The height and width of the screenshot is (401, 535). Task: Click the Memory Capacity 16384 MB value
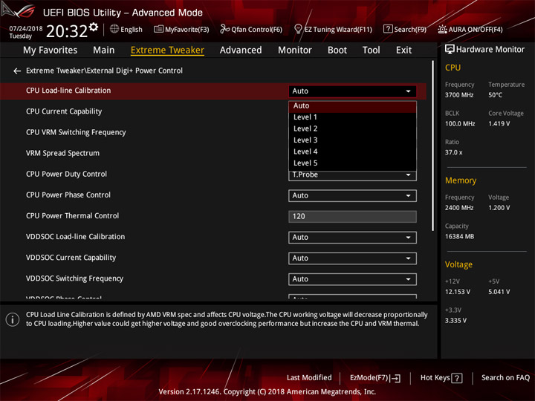(459, 237)
